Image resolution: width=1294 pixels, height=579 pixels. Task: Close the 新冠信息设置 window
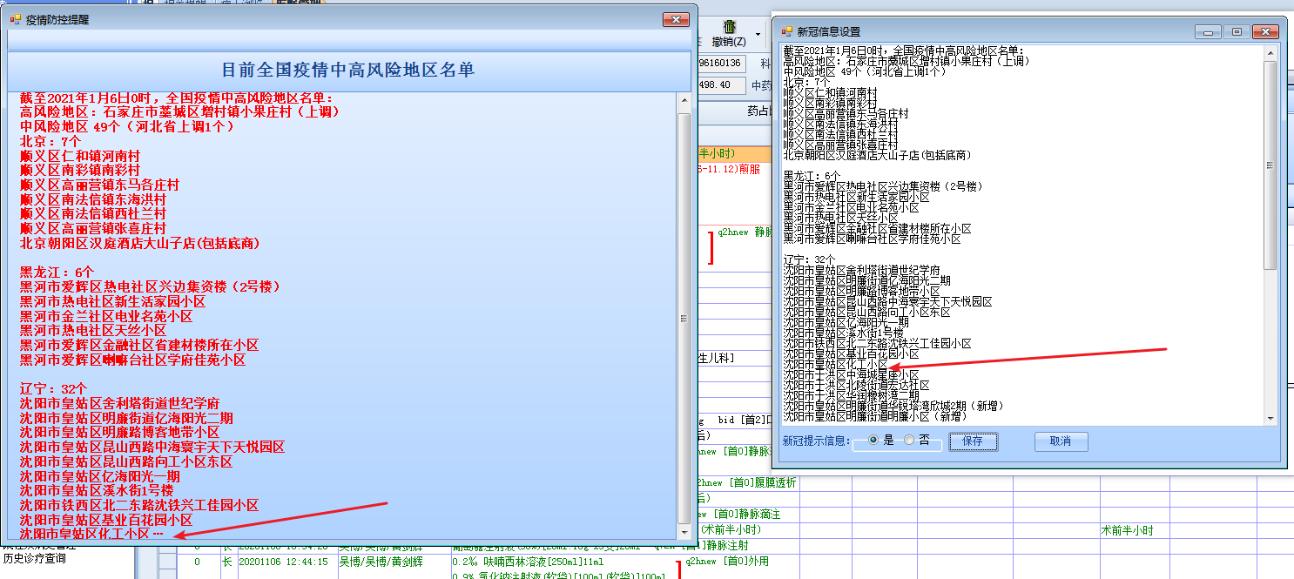(x=1265, y=31)
